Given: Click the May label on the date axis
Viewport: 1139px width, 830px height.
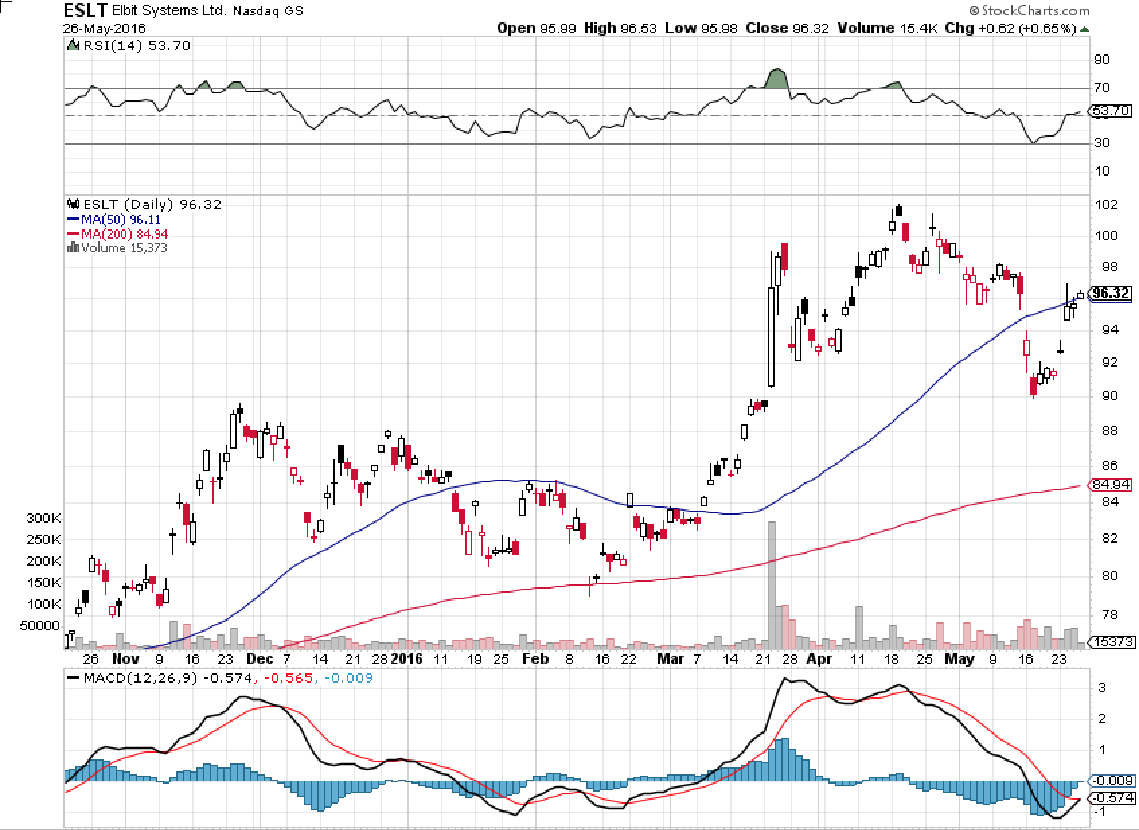Looking at the screenshot, I should [959, 659].
